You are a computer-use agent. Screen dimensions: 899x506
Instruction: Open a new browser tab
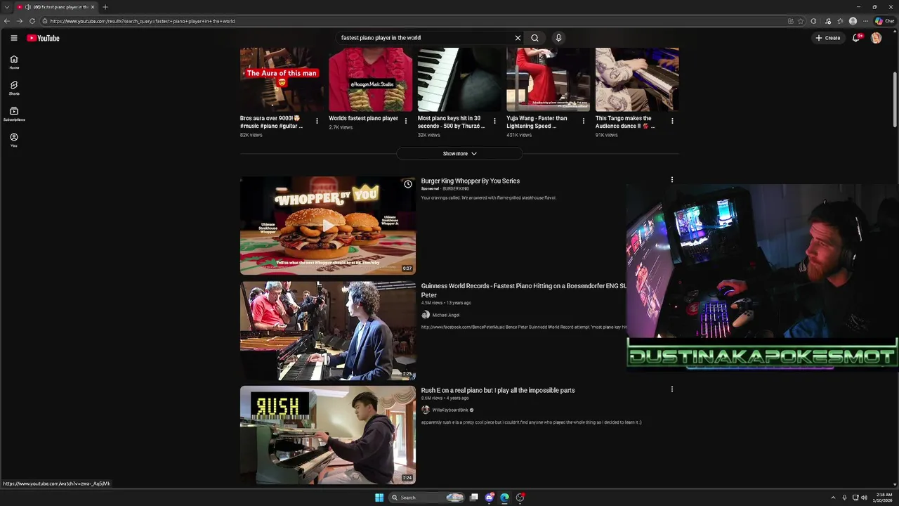pyautogui.click(x=105, y=7)
